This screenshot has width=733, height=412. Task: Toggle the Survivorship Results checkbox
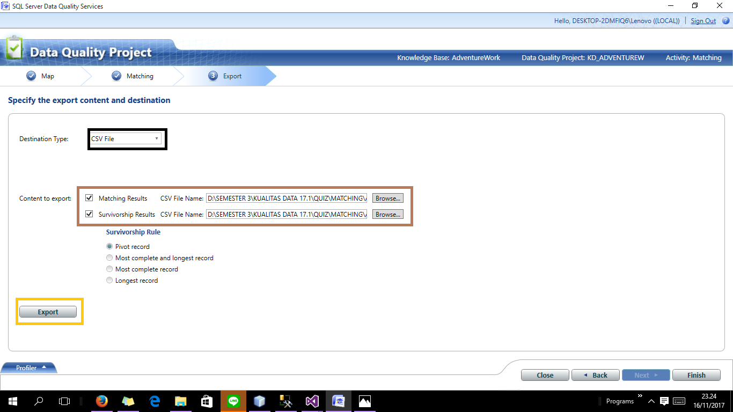(89, 214)
